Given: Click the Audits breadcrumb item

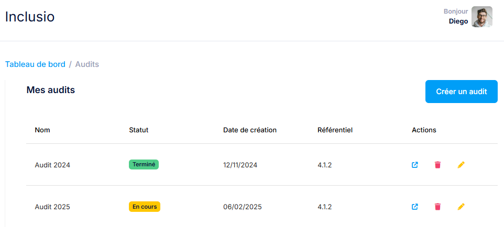Looking at the screenshot, I should click(87, 64).
